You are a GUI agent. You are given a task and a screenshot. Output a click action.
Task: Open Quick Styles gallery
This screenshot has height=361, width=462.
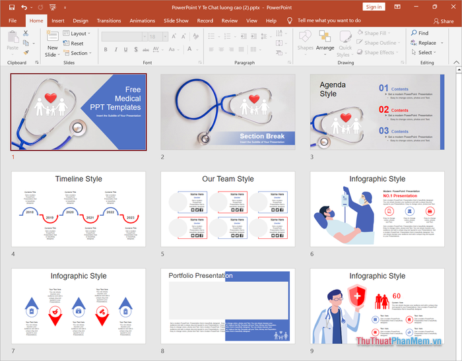[345, 44]
